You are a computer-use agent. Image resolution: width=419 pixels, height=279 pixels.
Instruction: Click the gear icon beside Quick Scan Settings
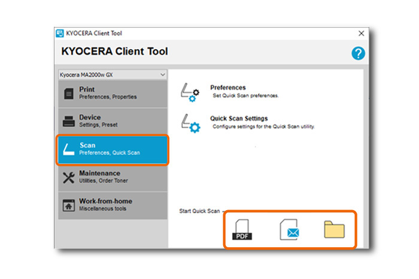(x=190, y=123)
